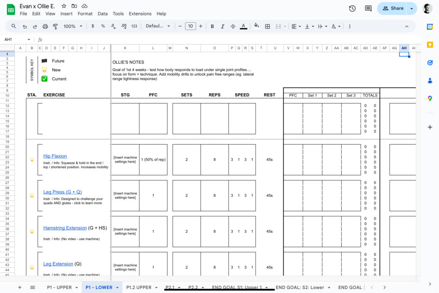
Task: Click the print icon in toolbar
Action: coord(45,26)
